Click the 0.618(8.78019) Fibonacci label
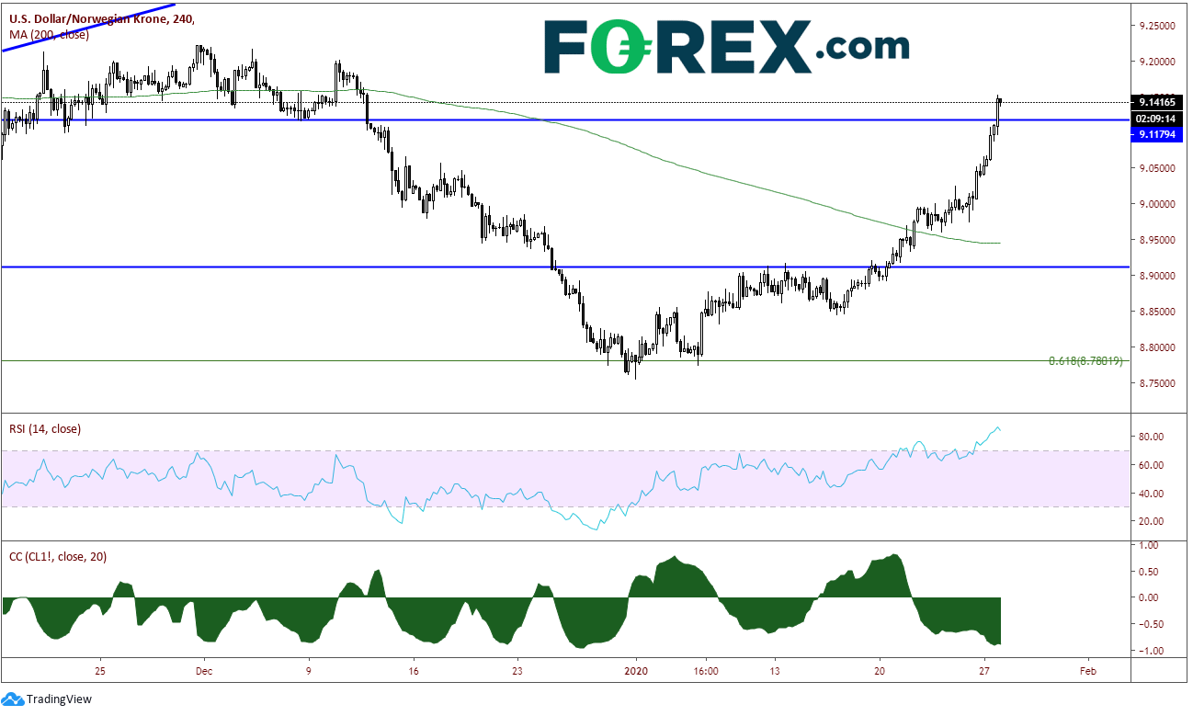 (1085, 362)
